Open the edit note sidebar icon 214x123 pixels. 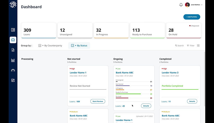pyautogui.click(x=13, y=80)
